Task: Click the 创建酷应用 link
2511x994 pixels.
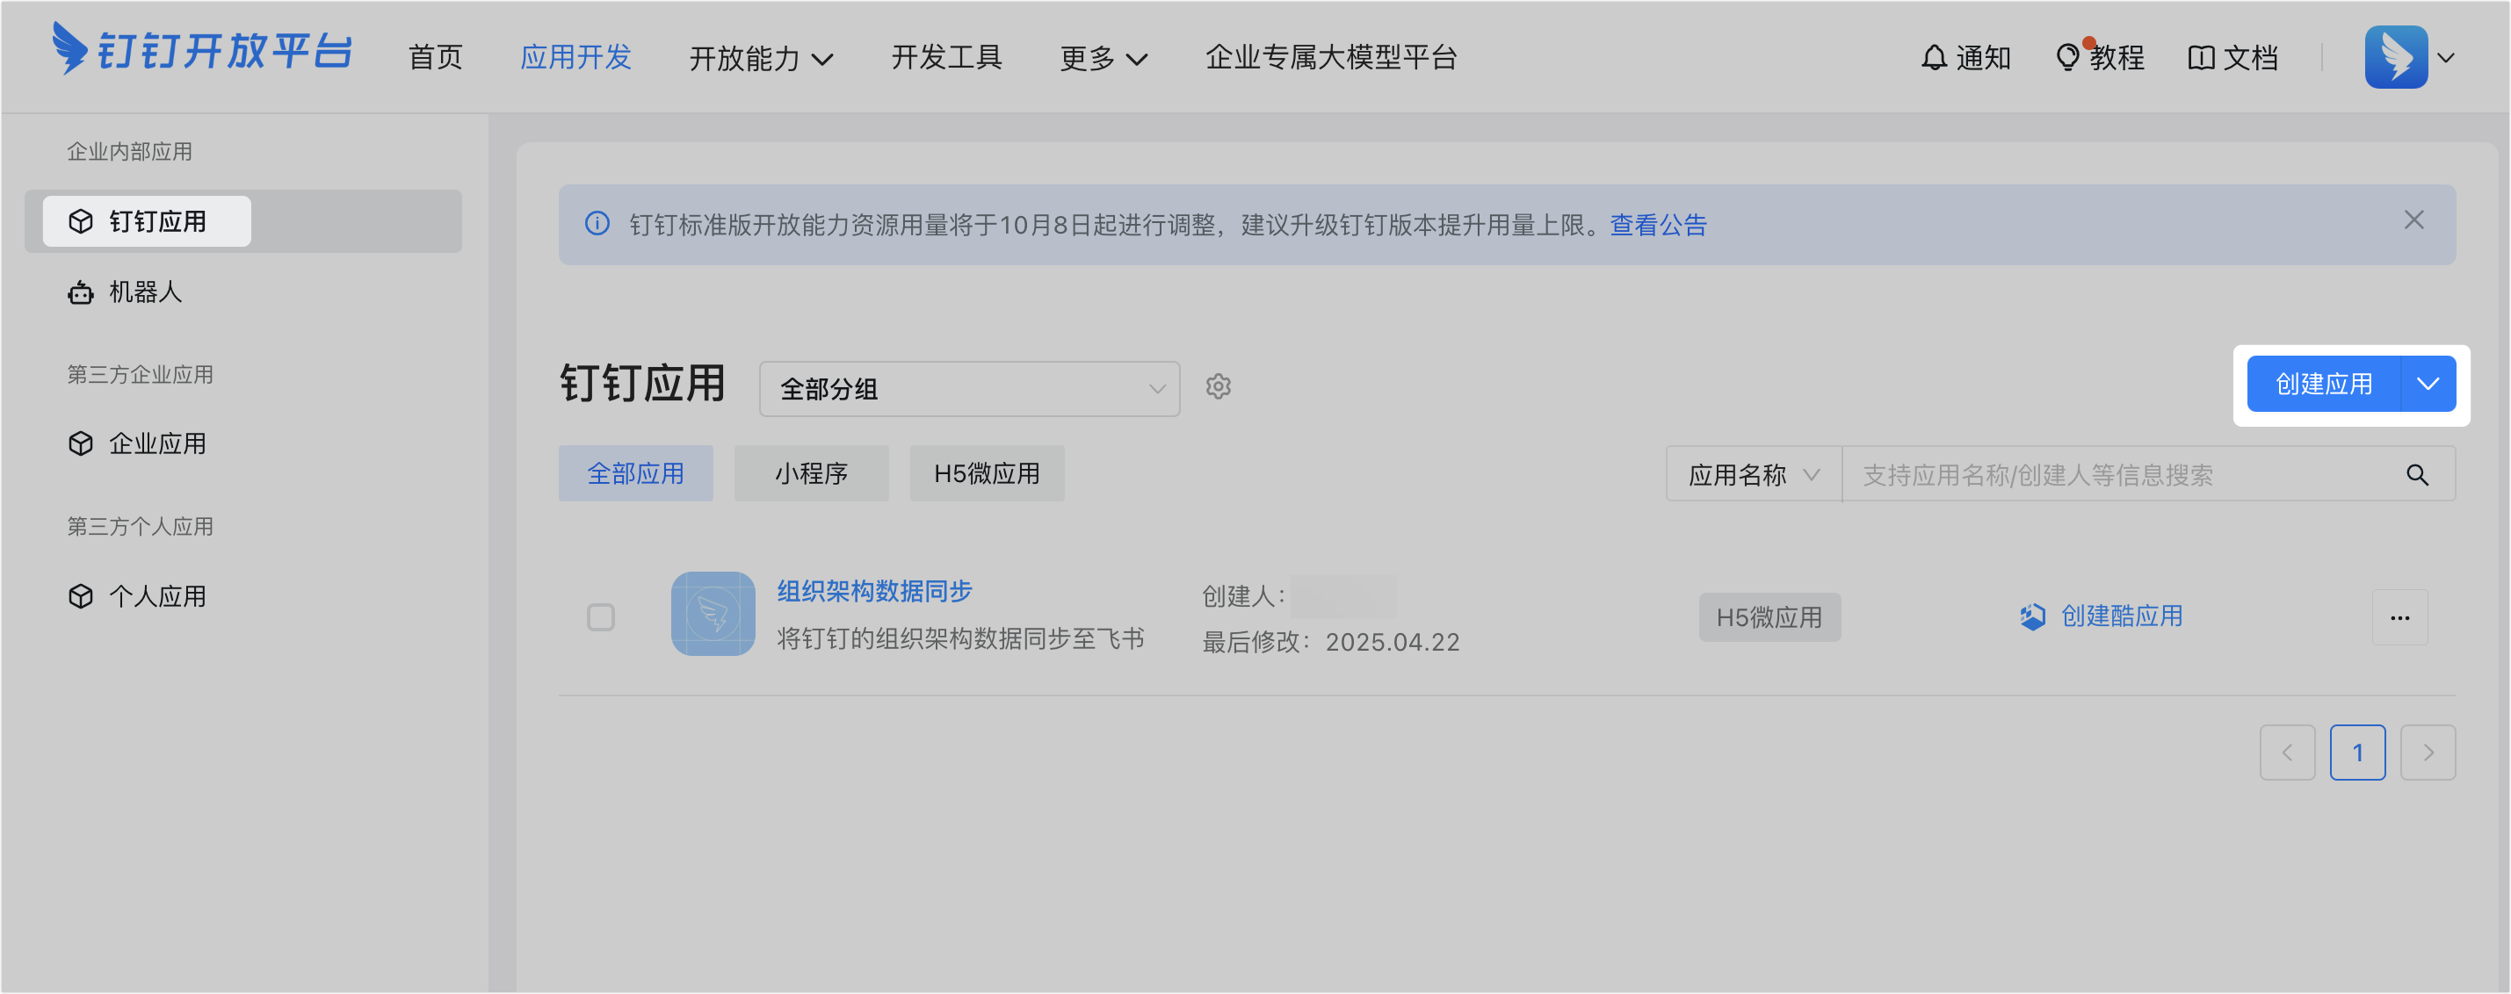Action: point(2101,616)
